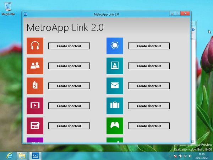This screenshot has height=160, width=213.
Task: Open File Explorer from the taskbar
Action: click(x=22, y=156)
